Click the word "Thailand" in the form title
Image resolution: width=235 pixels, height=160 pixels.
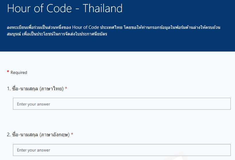pyautogui.click(x=103, y=8)
